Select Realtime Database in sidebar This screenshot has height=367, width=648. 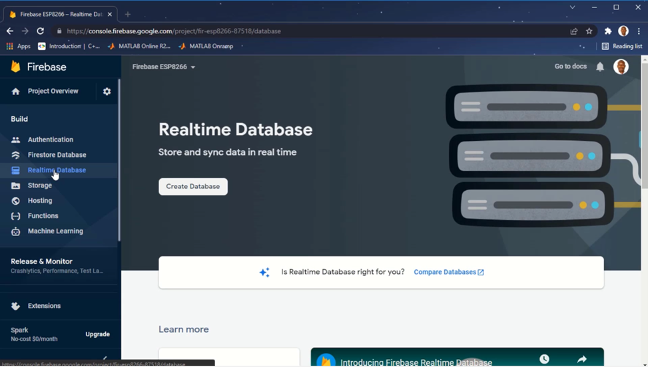click(57, 170)
